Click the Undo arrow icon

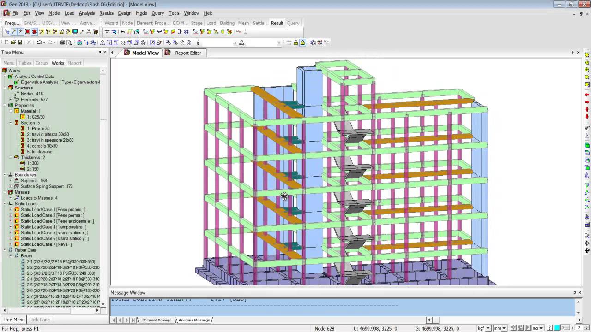pyautogui.click(x=39, y=42)
